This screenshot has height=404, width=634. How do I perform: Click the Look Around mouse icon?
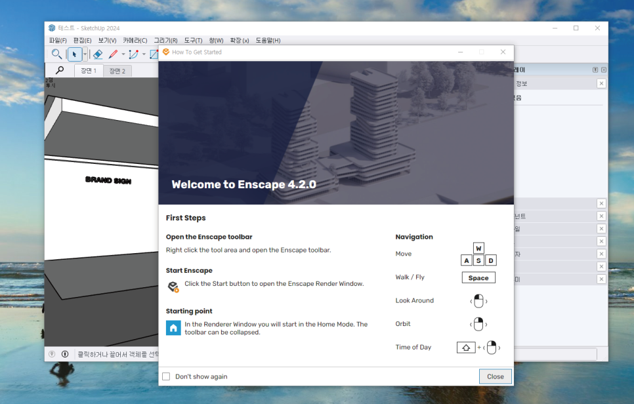point(478,301)
